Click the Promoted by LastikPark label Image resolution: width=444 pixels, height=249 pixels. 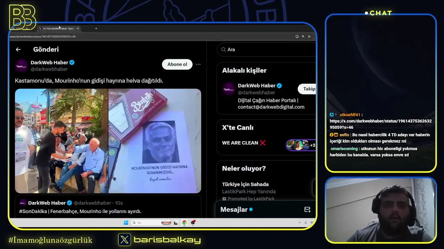point(251,199)
